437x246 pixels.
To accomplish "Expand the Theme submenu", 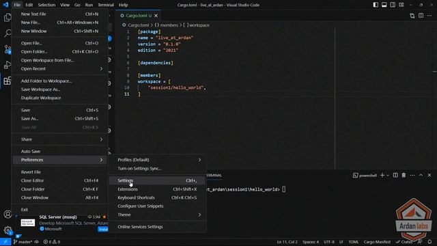I will pos(158,215).
